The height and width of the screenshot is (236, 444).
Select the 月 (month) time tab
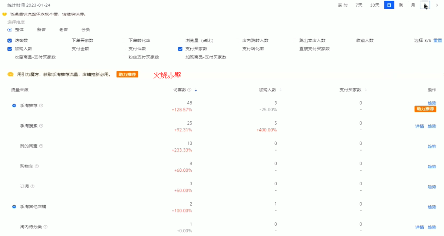click(x=413, y=5)
